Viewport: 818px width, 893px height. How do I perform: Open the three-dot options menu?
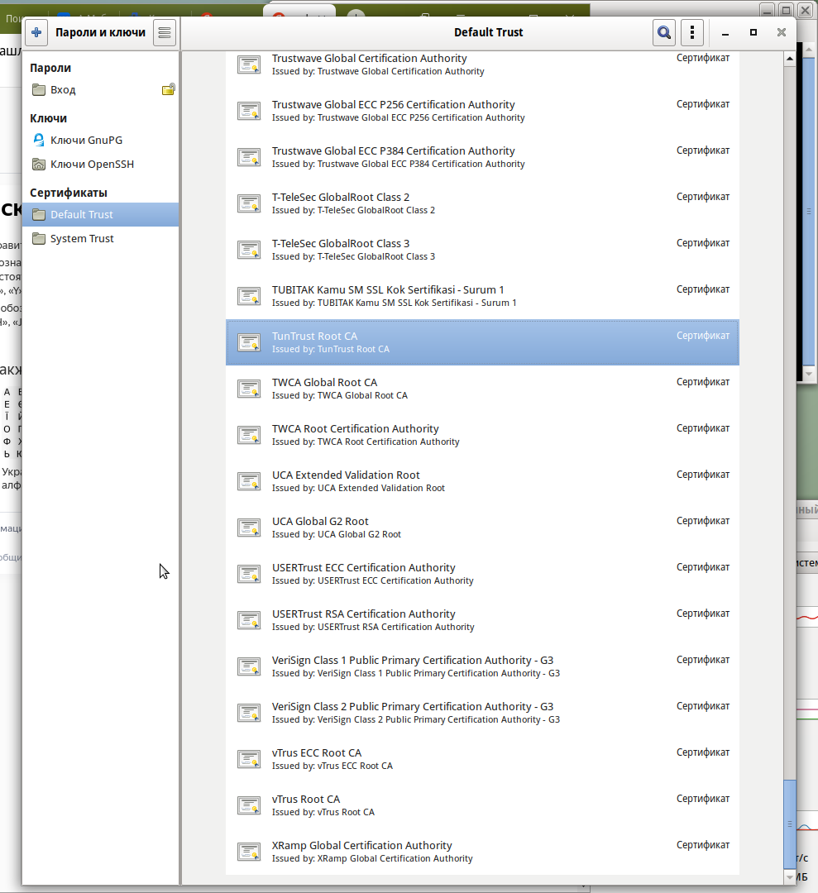[x=692, y=32]
